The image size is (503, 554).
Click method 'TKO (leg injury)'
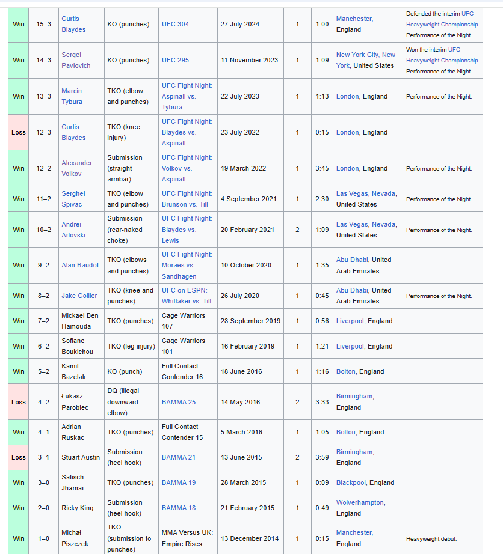coord(131,347)
